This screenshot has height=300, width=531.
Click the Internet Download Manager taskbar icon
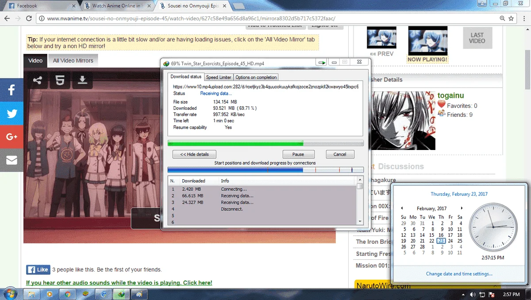[120, 294]
